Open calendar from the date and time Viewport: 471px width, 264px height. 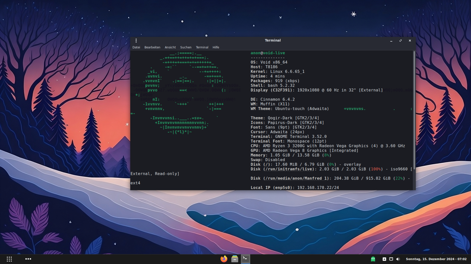[x=436, y=259]
